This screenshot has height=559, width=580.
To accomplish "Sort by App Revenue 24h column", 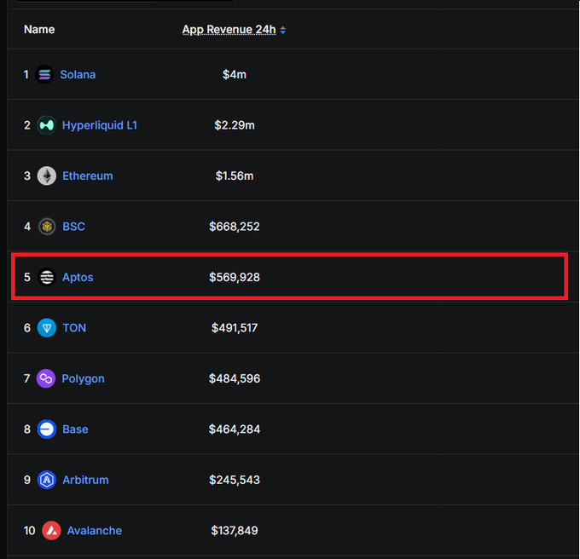I will click(229, 30).
